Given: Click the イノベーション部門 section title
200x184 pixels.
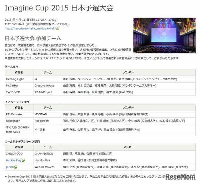Looking at the screenshot, I should pos(17,102).
